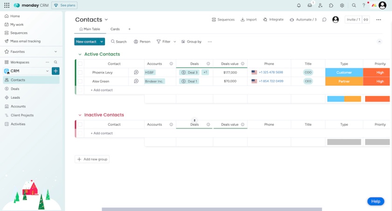The image size is (392, 211).
Task: Collapse the Active Contacts group
Action: tap(80, 54)
